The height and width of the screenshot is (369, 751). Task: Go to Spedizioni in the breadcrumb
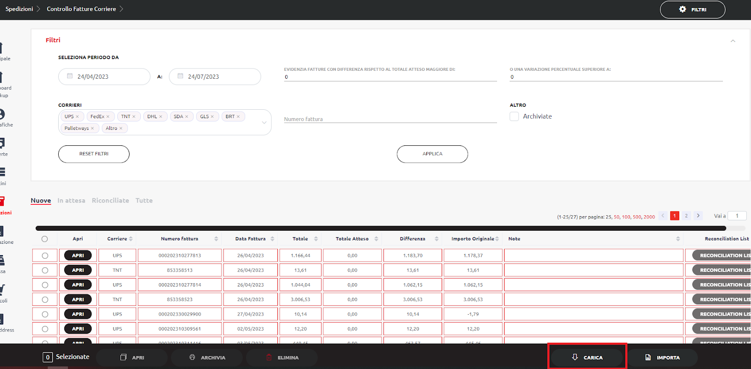tap(19, 9)
